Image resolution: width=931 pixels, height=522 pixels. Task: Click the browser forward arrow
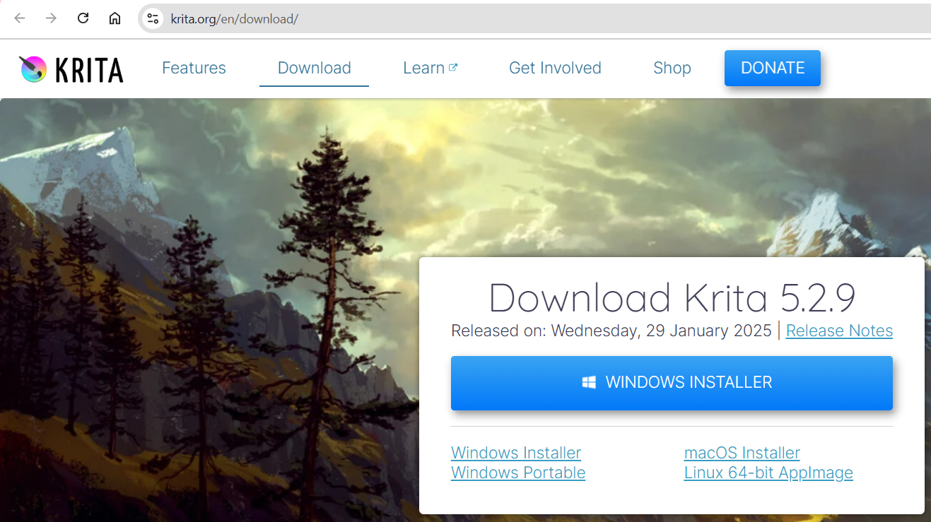point(51,18)
